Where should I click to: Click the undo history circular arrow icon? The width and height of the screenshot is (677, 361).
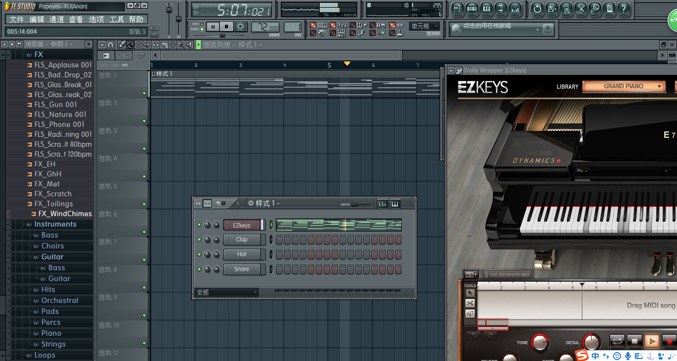coord(537,9)
